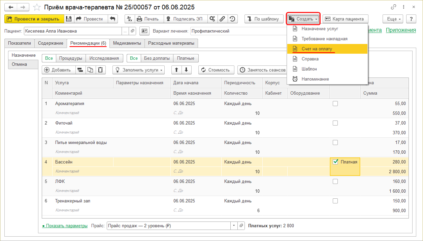This screenshot has width=423, height=241.
Task: Move row up with arrow icon
Action: [x=176, y=70]
